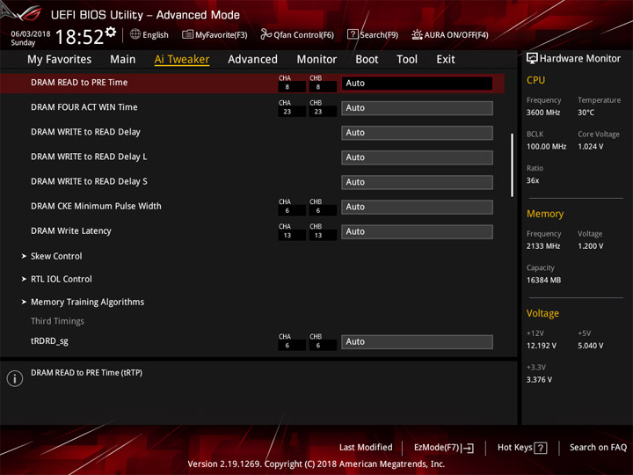Click BCLK 100.00 MHz value
Screen dimensions: 633x475
point(546,147)
